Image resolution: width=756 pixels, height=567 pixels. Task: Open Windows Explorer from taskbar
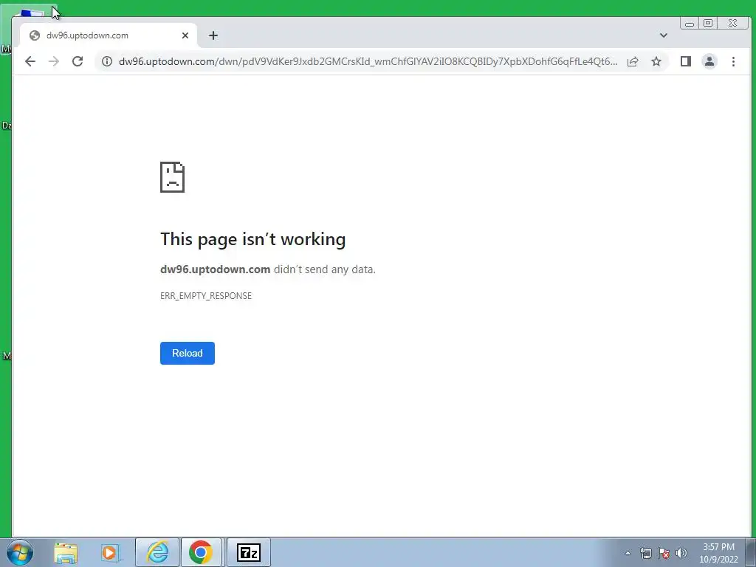(x=66, y=552)
